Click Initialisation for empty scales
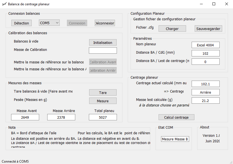 103,43
